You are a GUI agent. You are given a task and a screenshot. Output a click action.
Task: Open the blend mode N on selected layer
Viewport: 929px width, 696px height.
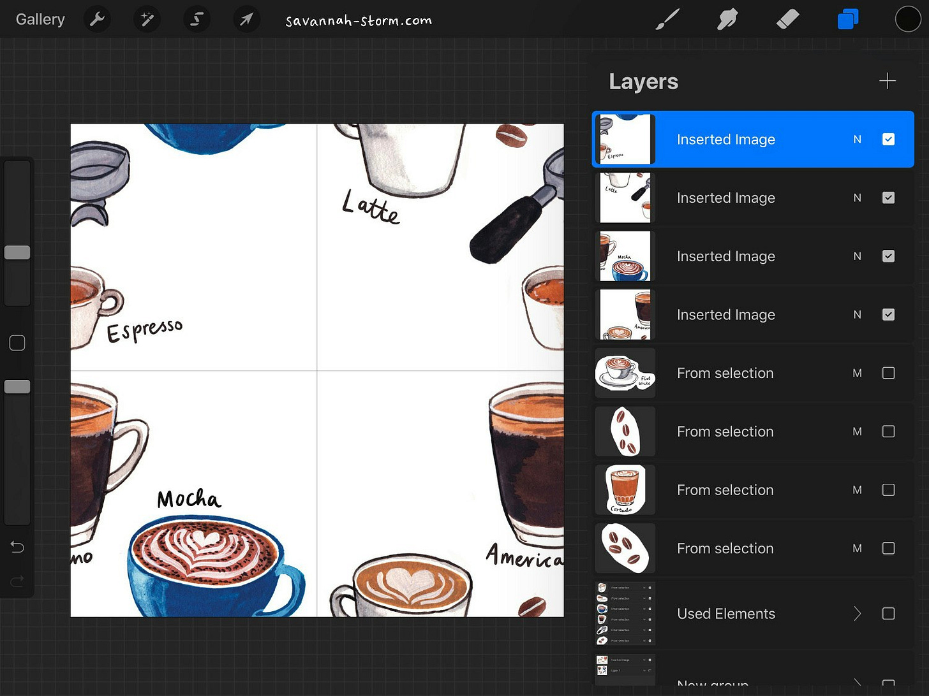pyautogui.click(x=858, y=139)
